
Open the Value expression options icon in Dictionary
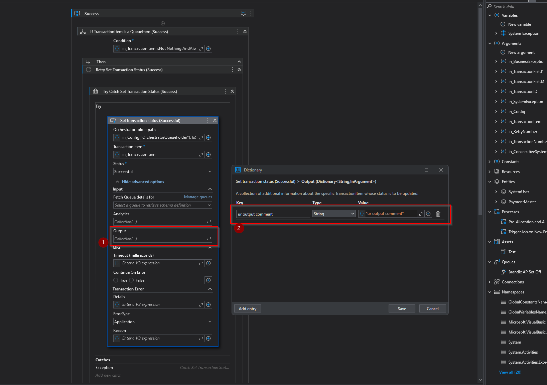[x=428, y=214]
